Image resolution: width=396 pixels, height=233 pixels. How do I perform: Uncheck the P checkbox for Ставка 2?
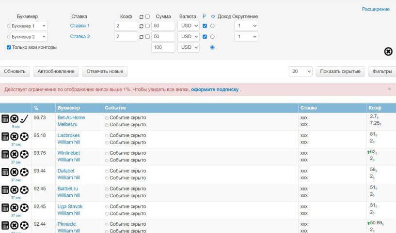point(205,37)
